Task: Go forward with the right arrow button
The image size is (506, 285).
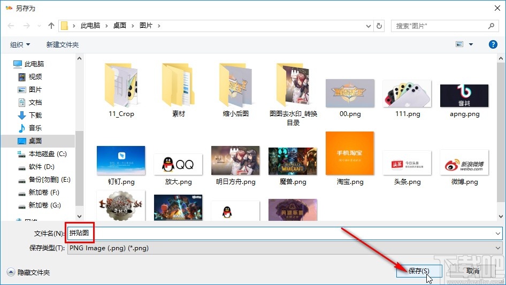Action: point(26,26)
